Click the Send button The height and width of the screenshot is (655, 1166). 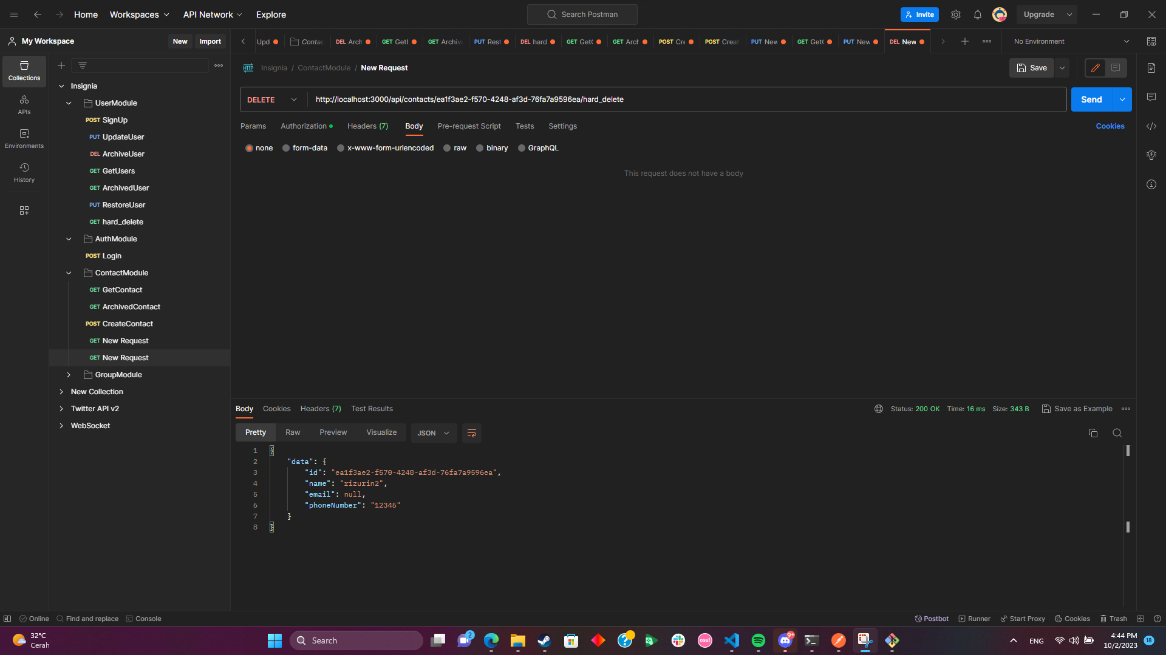[x=1091, y=99]
